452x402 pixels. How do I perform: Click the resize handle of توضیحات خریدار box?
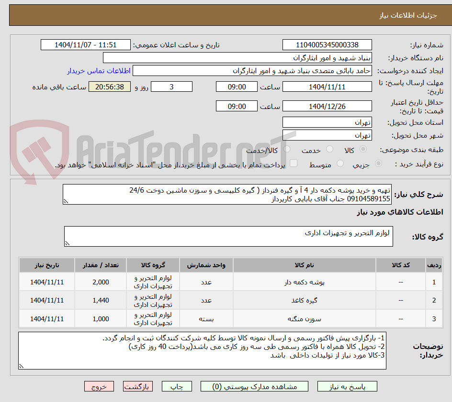tap(22, 366)
